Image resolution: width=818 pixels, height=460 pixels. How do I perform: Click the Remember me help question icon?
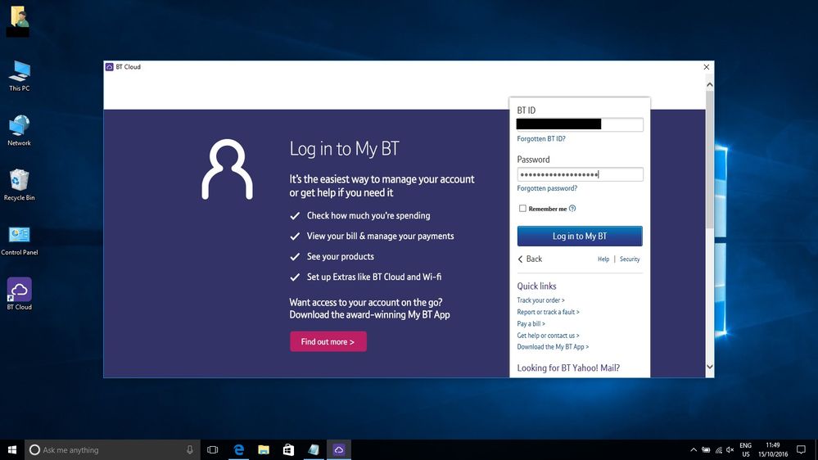572,209
